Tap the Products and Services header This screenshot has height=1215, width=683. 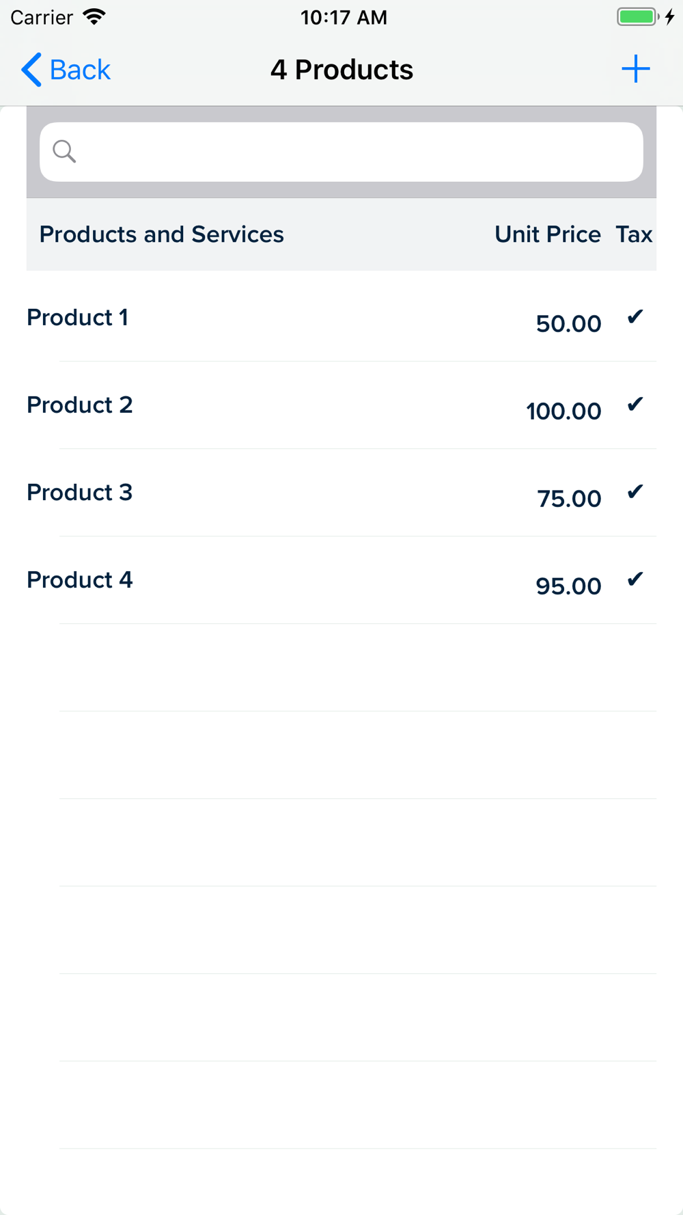click(161, 234)
